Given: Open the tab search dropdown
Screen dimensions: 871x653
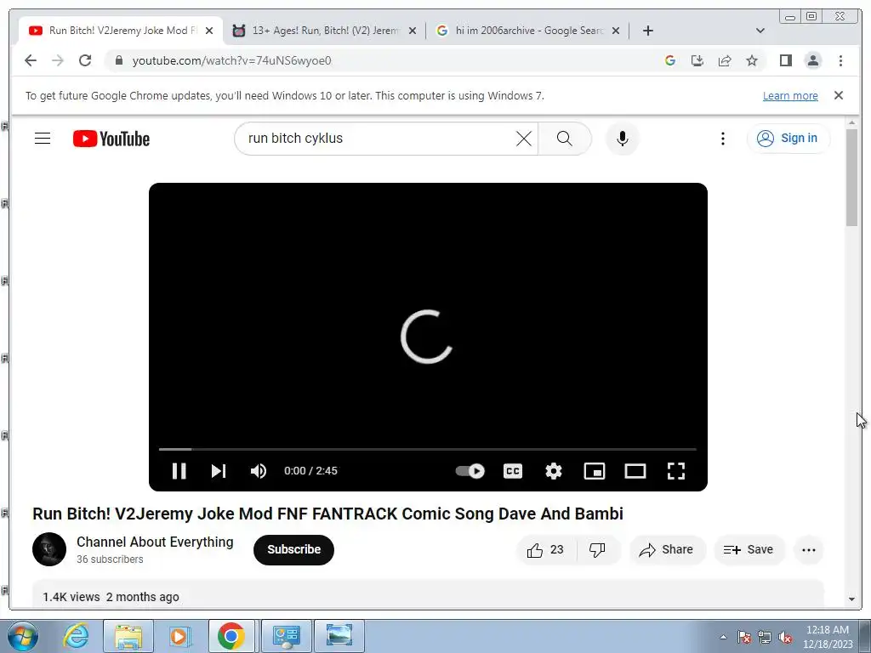Looking at the screenshot, I should pos(760,31).
